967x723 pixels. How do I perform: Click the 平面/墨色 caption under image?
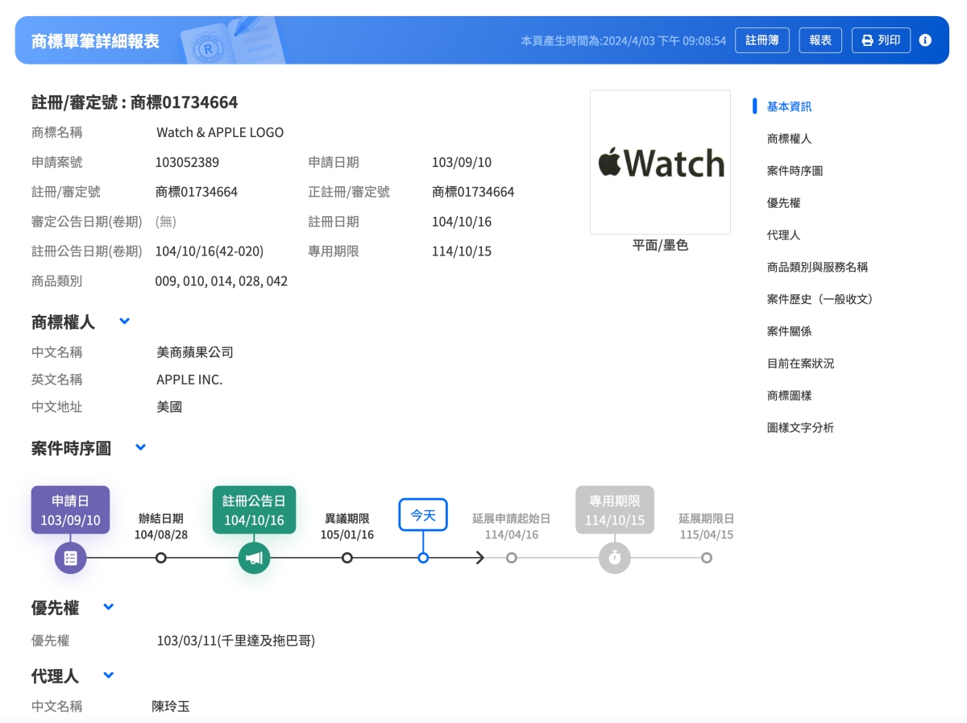coord(660,245)
